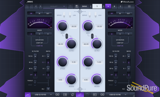Enable left 90 Hz sidechain filter

pos(35,62)
